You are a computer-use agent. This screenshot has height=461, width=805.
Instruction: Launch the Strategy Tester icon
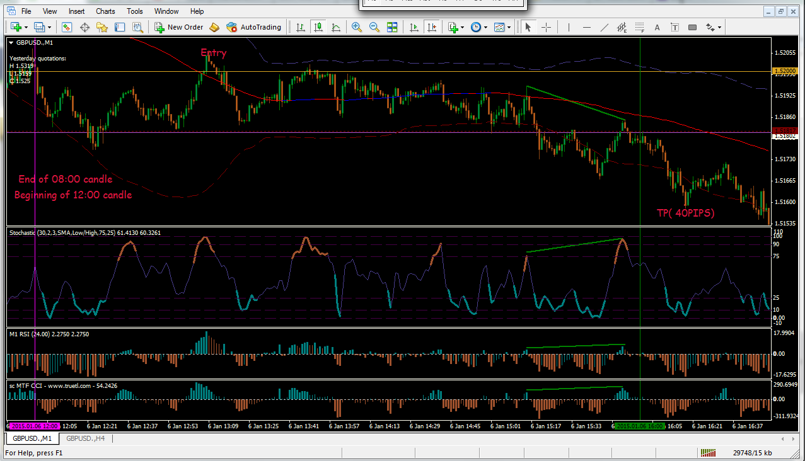(137, 27)
